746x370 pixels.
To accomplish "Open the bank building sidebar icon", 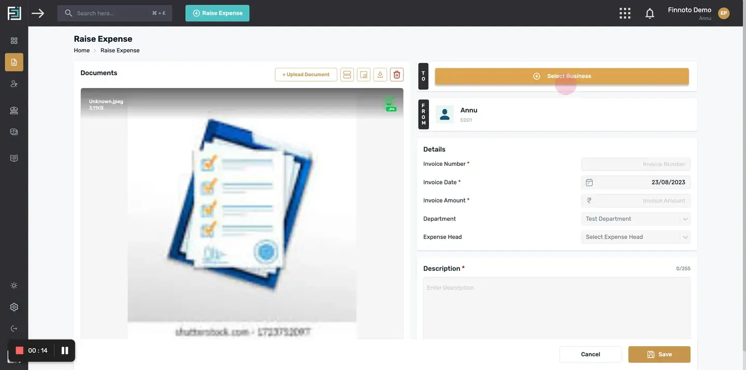I will (x=14, y=110).
